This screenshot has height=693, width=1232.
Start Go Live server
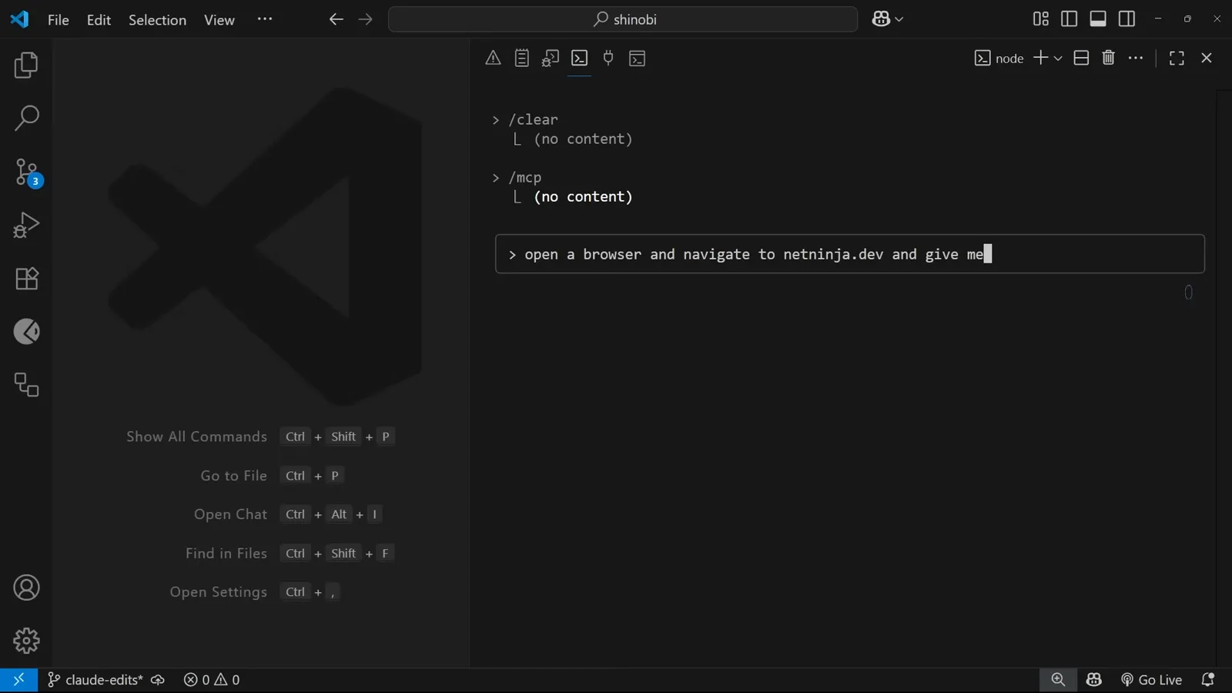(1152, 680)
